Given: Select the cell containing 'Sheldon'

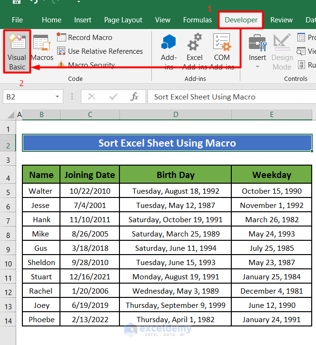Looking at the screenshot, I should click(41, 262).
